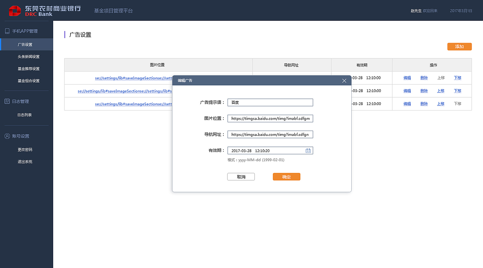Open 广告设置 in the sidebar
483x268 pixels.
click(26, 45)
